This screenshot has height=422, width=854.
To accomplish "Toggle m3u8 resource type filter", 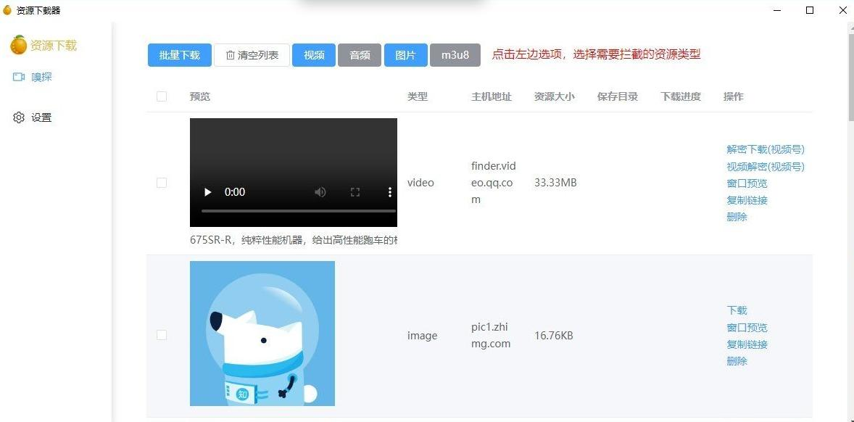I will coord(455,55).
